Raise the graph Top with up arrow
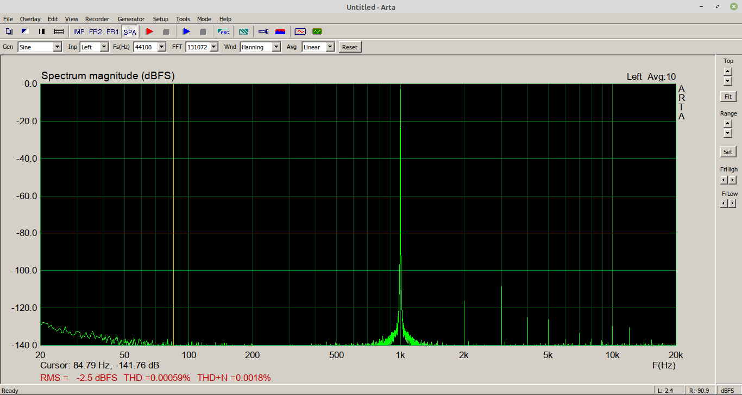Screen dimensions: 742x395 click(728, 72)
